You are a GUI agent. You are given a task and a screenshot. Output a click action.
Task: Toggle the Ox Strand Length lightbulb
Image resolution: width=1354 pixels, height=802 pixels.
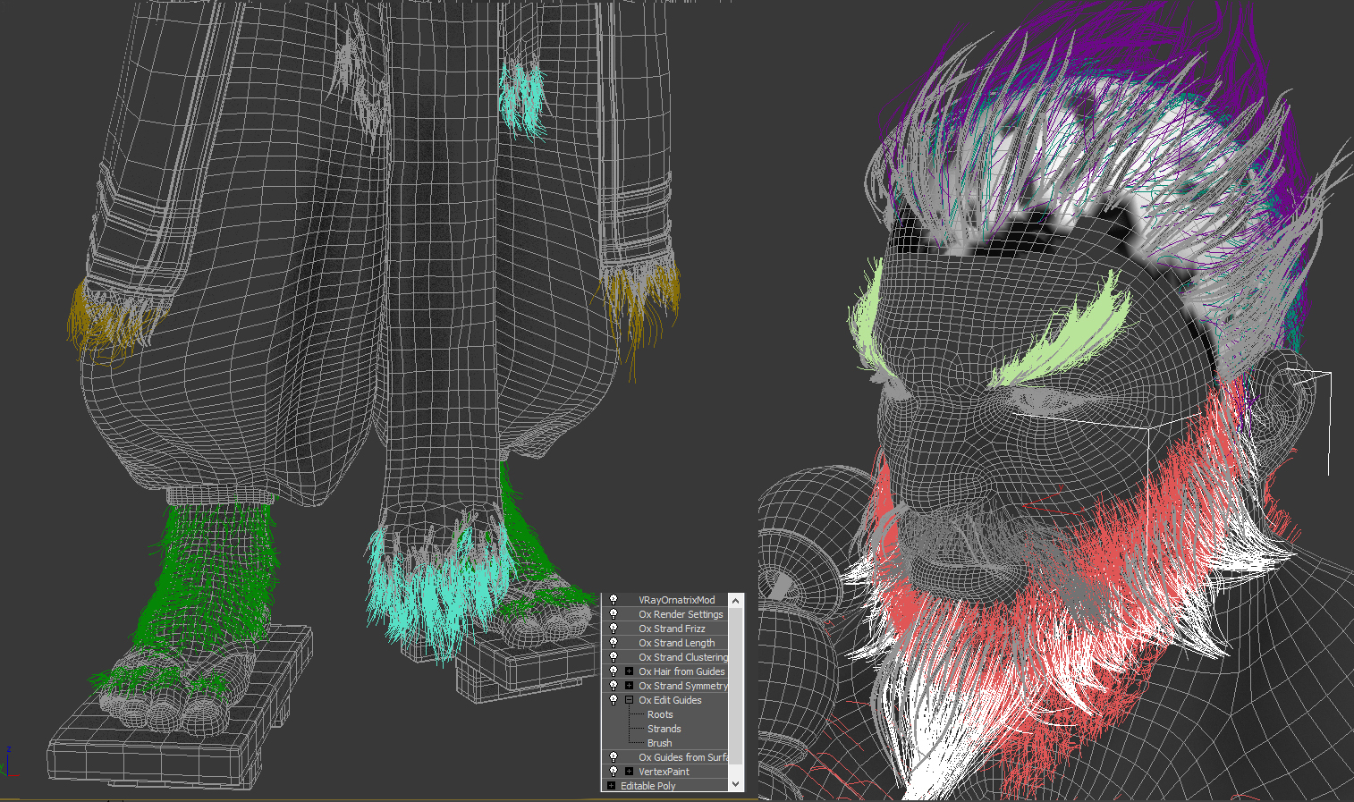point(614,643)
